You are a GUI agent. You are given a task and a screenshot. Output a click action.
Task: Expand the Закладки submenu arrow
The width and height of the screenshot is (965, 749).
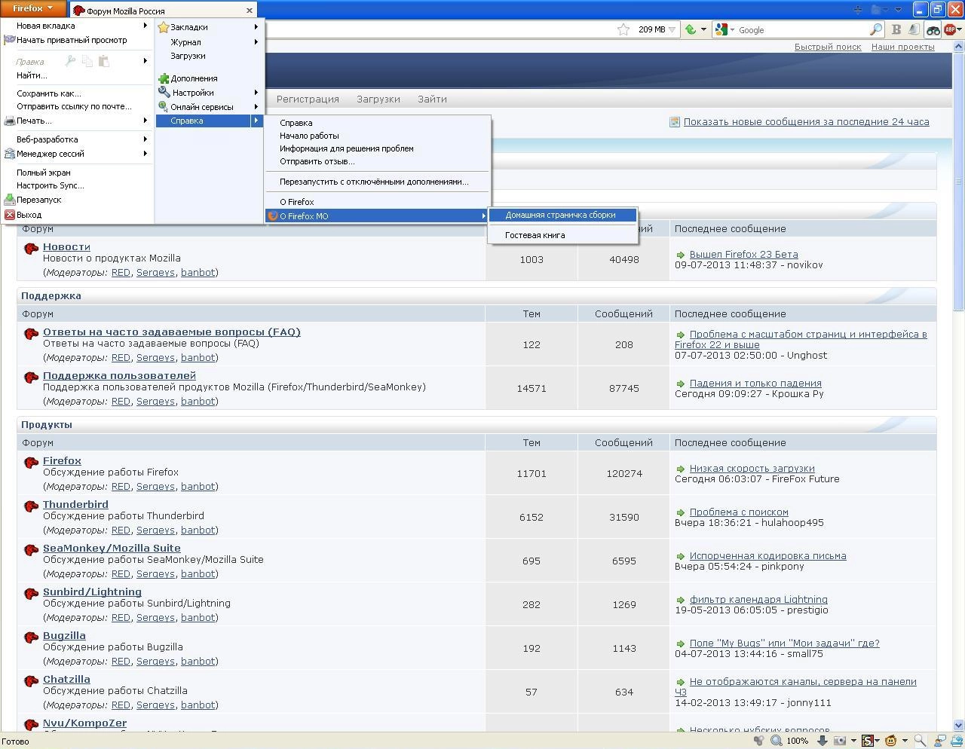tap(256, 27)
